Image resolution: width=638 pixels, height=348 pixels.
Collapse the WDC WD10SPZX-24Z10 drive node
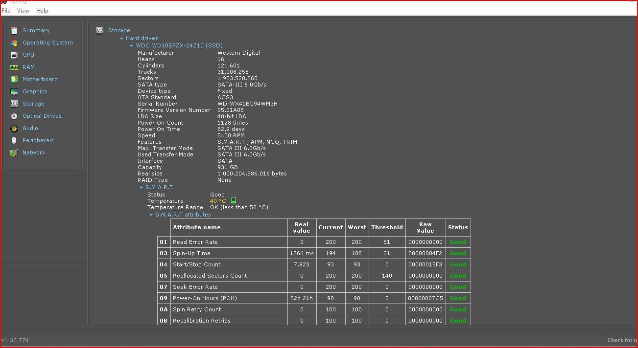pyautogui.click(x=131, y=45)
